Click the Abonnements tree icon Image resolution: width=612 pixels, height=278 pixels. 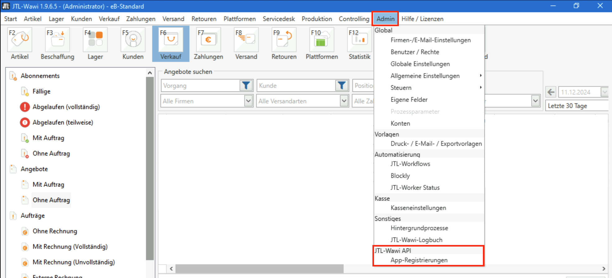[x=13, y=76]
